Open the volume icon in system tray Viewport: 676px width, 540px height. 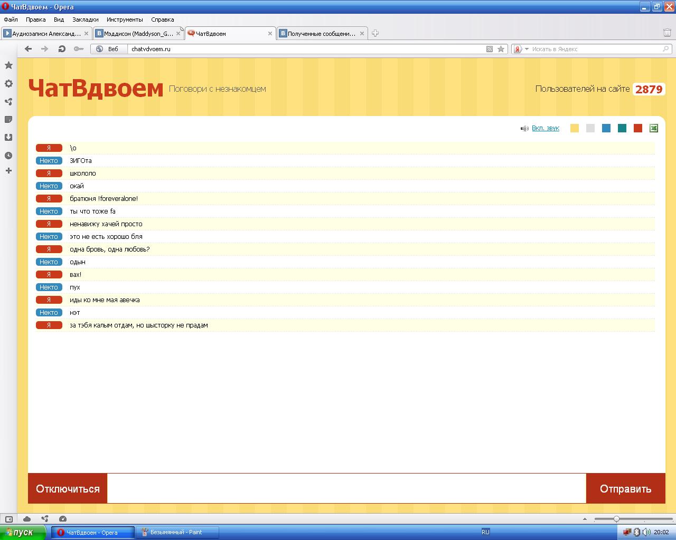click(646, 532)
